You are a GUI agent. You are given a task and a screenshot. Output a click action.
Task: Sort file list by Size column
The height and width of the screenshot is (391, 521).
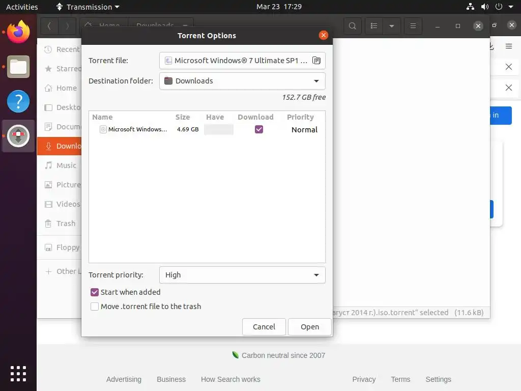pyautogui.click(x=183, y=117)
